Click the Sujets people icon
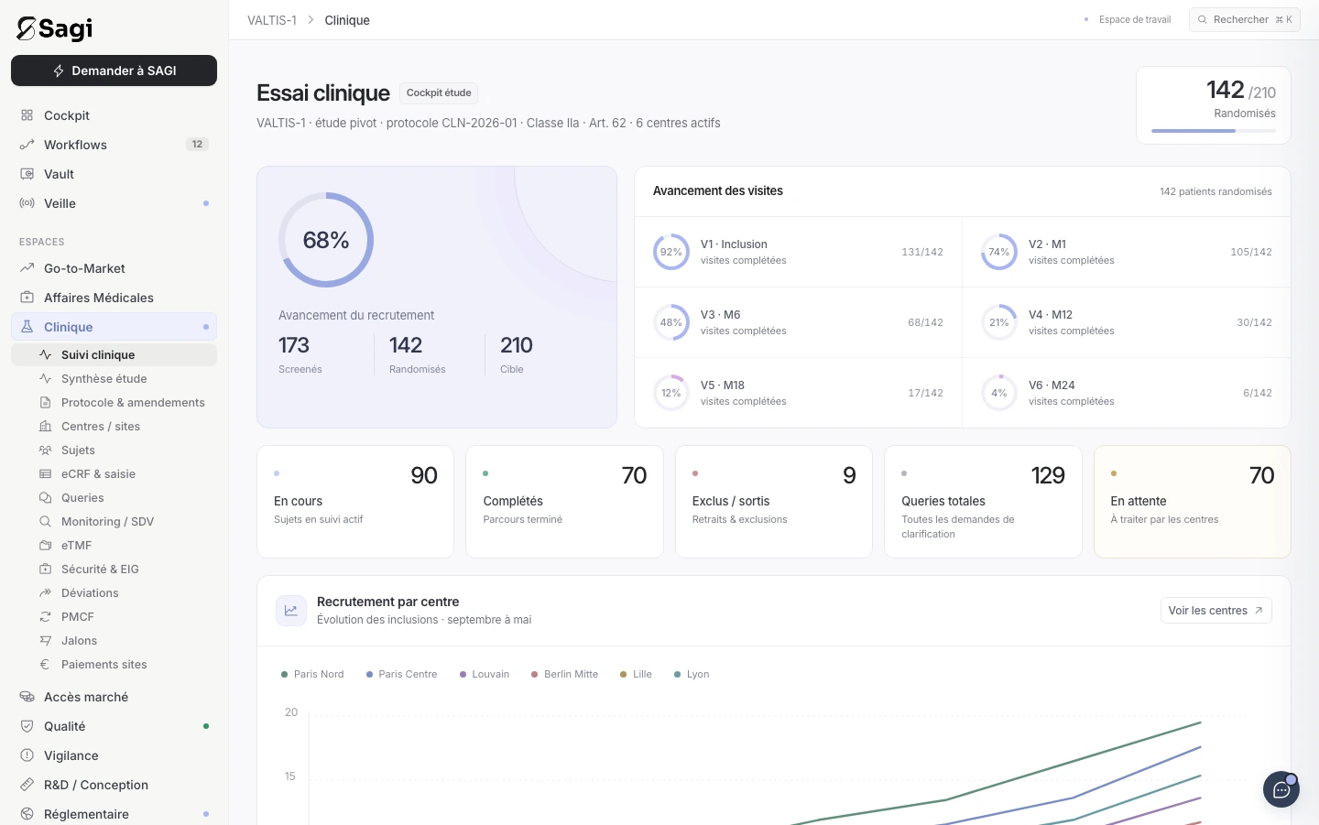Screen dimensions: 1319x825 tap(45, 450)
